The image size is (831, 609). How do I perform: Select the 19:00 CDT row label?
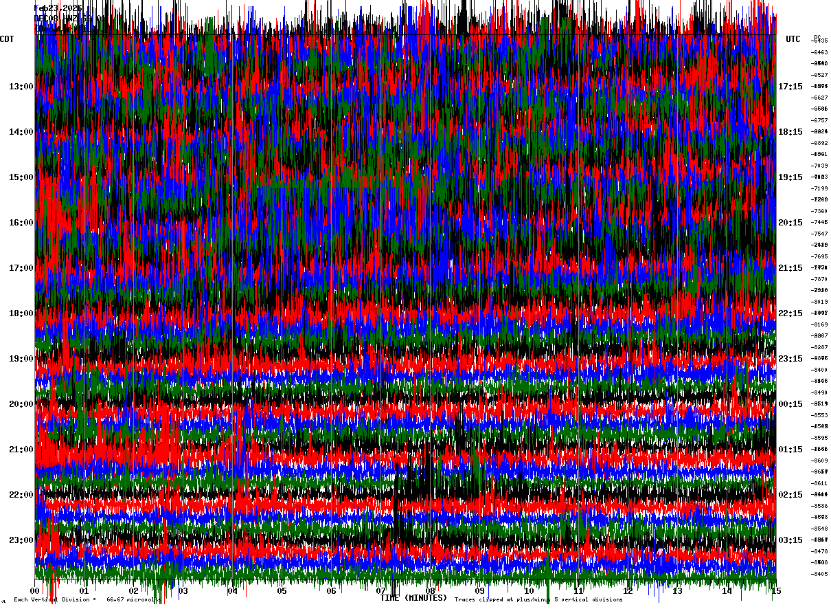point(21,359)
